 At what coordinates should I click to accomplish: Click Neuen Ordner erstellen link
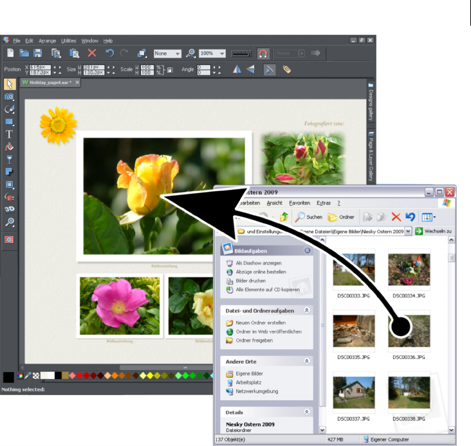(x=261, y=322)
